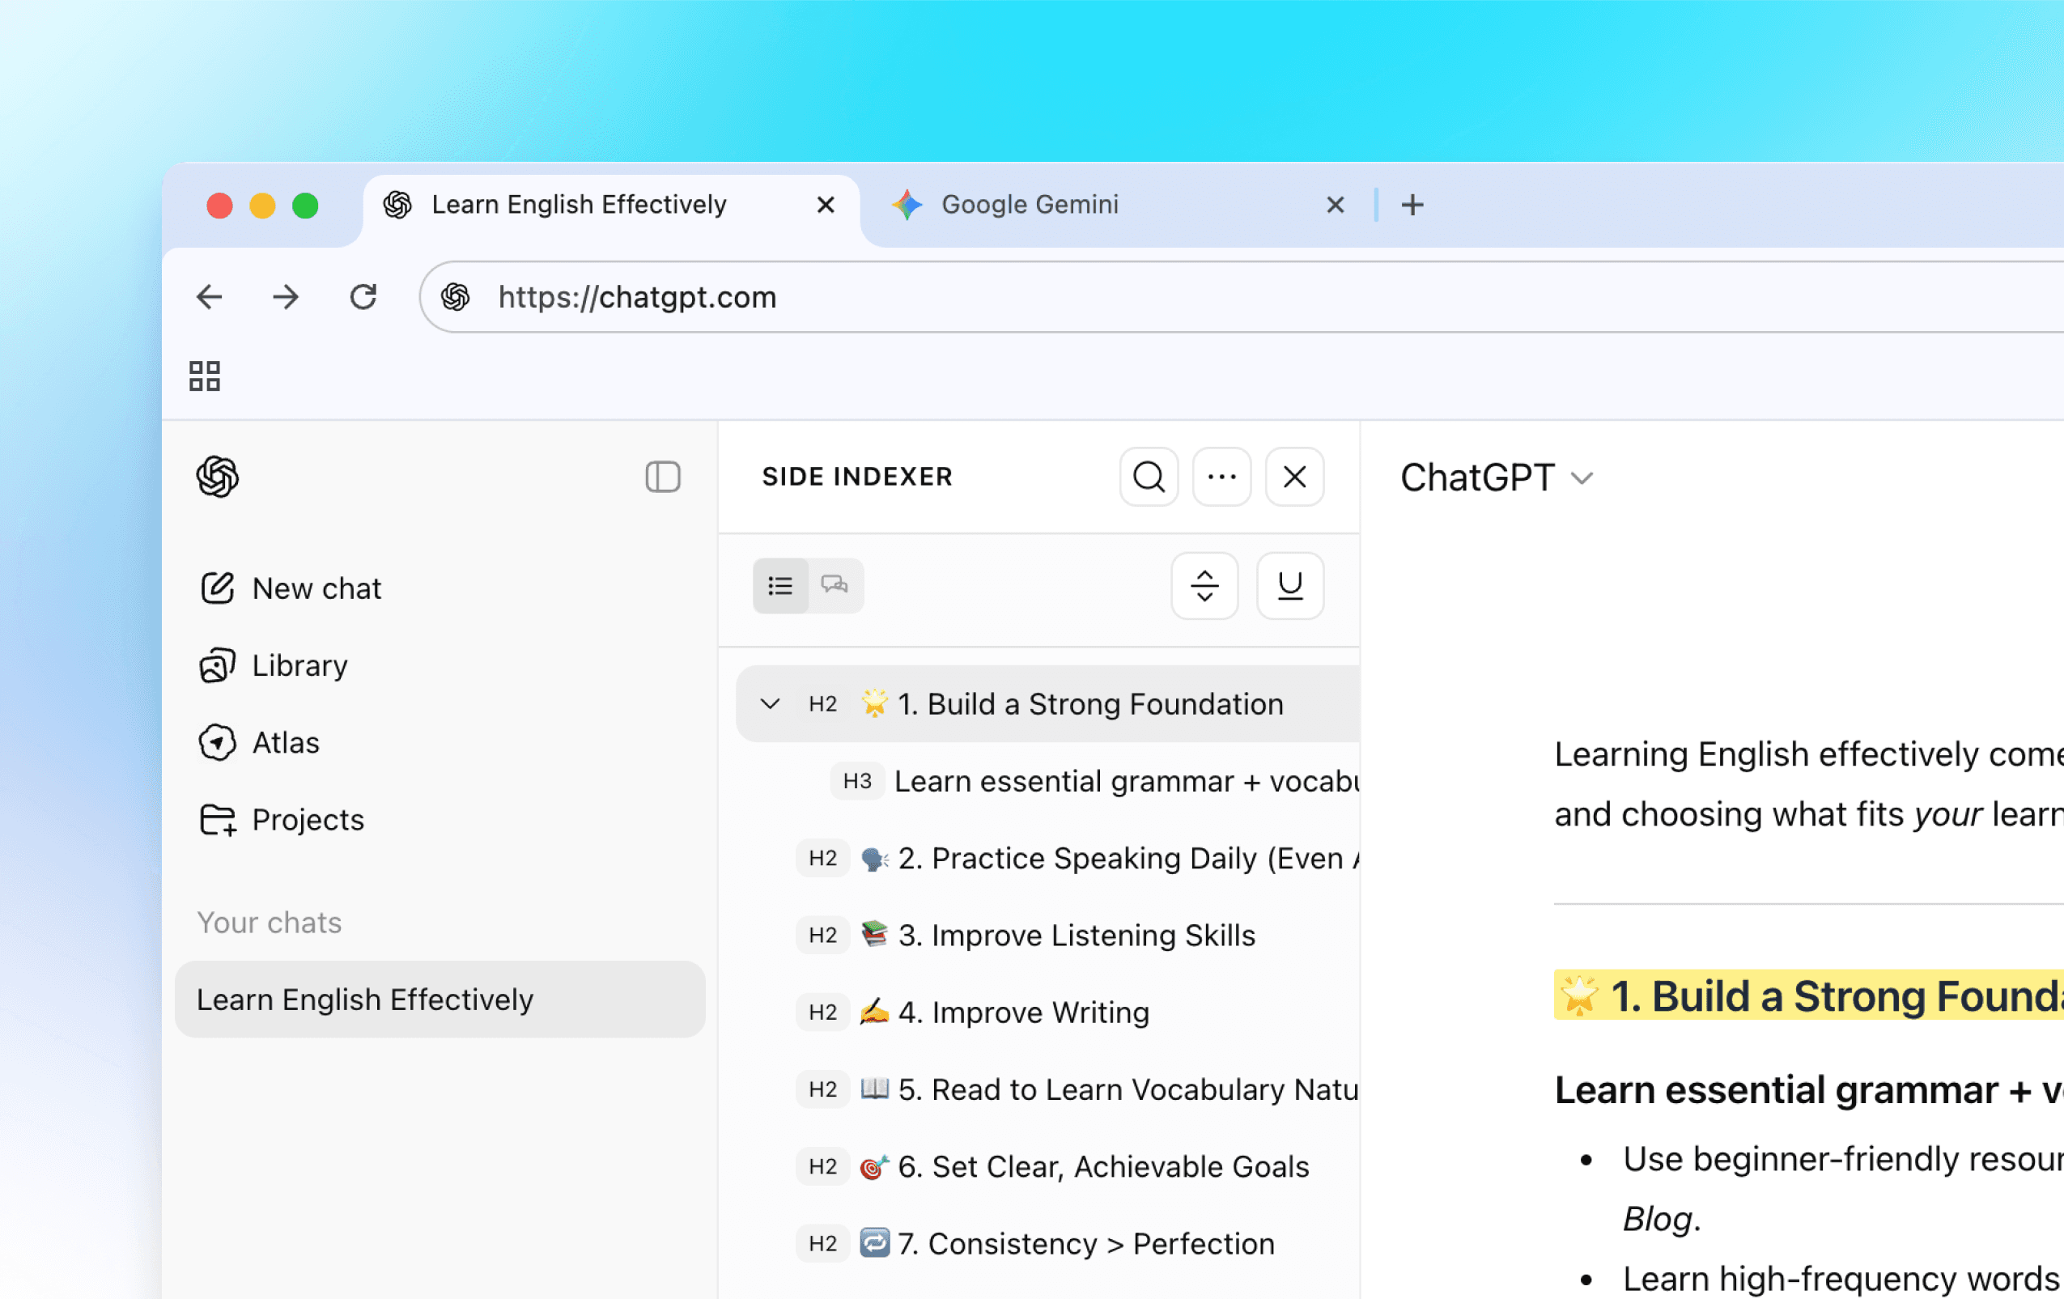Collapse or hide the left sidebar
2064x1299 pixels.
tap(662, 478)
